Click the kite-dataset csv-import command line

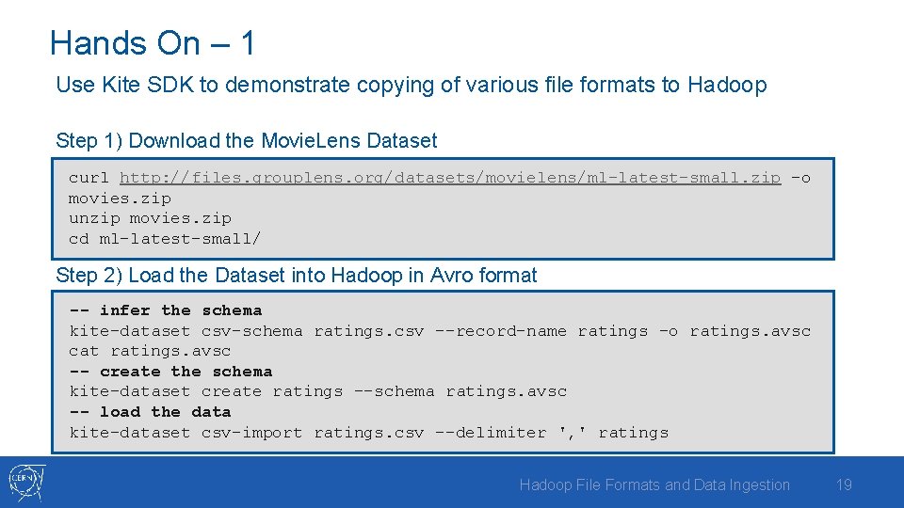369,433
